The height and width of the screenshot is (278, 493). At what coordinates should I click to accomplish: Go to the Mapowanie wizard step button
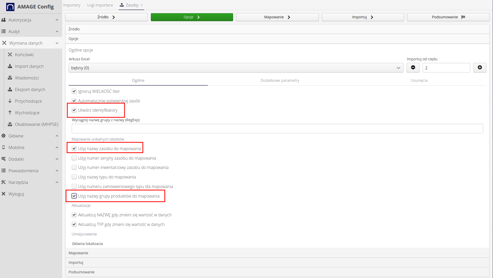pyautogui.click(x=277, y=17)
